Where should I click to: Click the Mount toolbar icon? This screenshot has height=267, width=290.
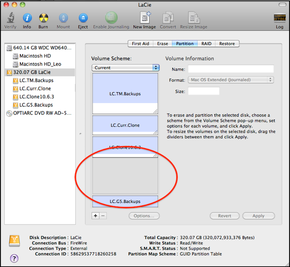pyautogui.click(x=63, y=18)
